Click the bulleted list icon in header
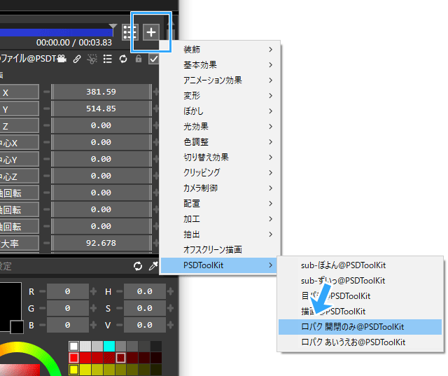This screenshot has width=448, height=376. pos(108,60)
